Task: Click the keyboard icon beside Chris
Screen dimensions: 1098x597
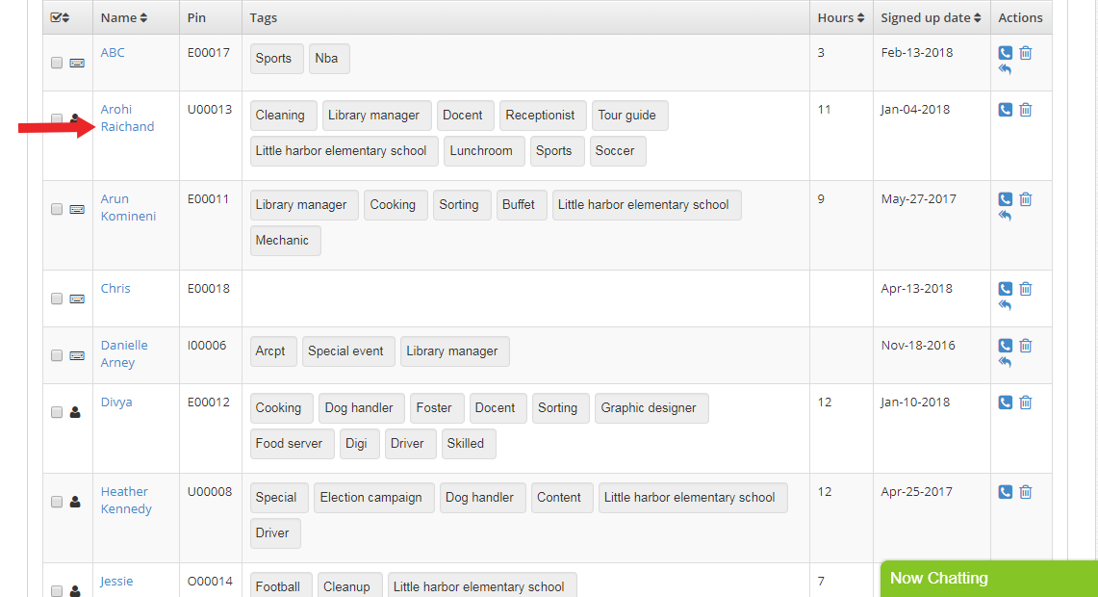Action: (x=77, y=299)
